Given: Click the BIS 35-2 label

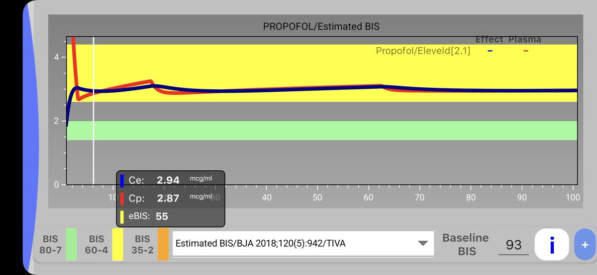Looking at the screenshot, I should (x=142, y=244).
